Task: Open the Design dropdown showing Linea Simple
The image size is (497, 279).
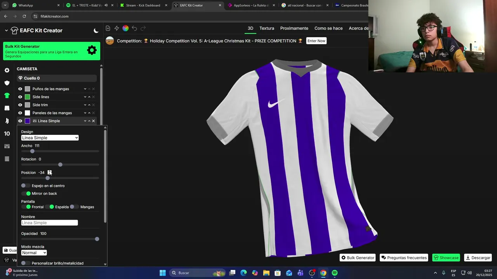Action: pyautogui.click(x=50, y=138)
